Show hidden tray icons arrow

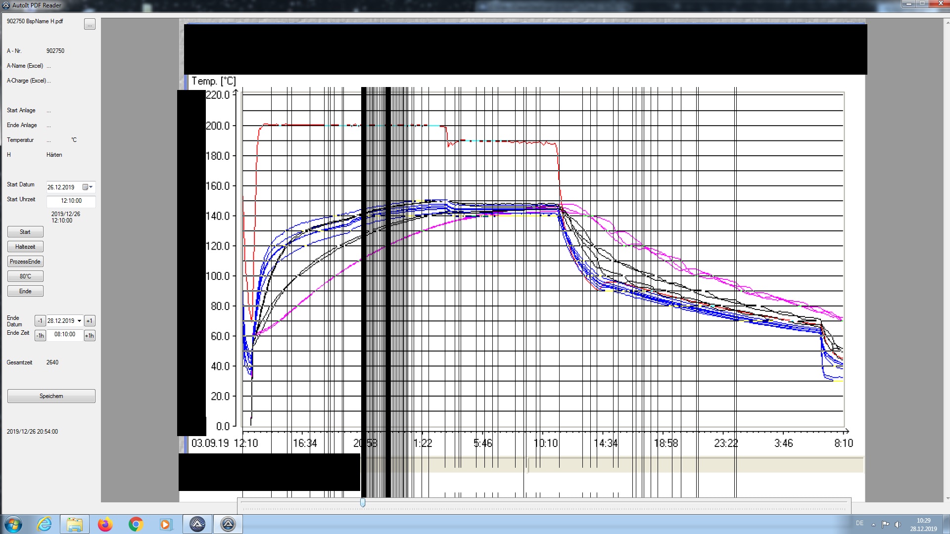tap(873, 524)
